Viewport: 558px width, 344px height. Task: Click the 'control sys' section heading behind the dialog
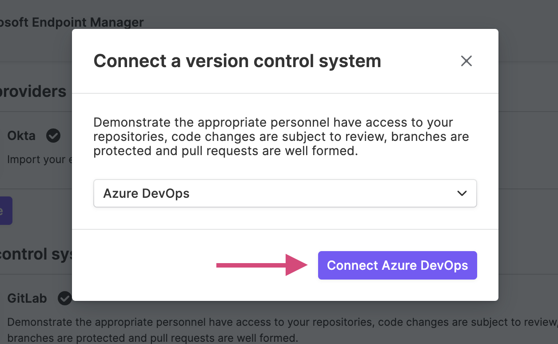36,254
